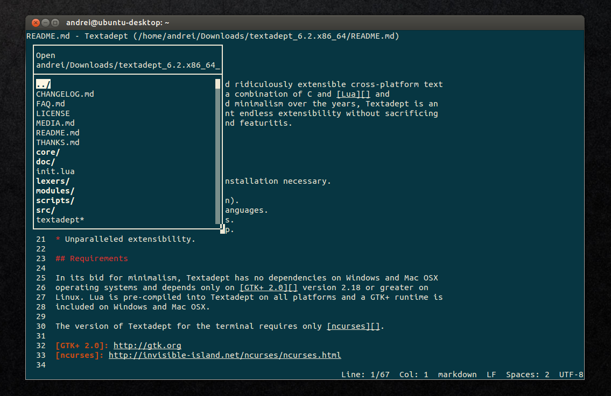Click the file list scrollbar

[x=217, y=152]
